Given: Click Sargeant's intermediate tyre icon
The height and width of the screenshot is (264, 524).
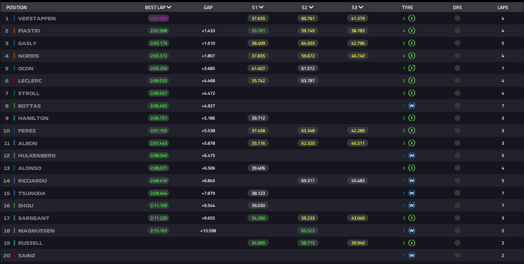Looking at the screenshot, I should point(412,218).
